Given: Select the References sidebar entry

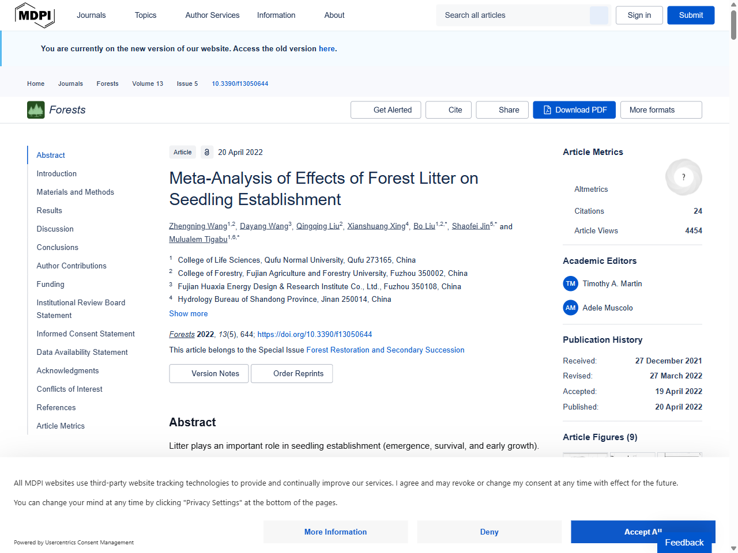Looking at the screenshot, I should (x=56, y=407).
